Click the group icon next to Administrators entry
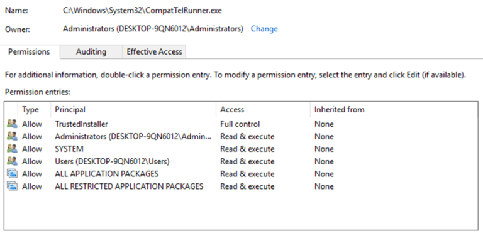This screenshot has height=236, width=483. tap(12, 136)
